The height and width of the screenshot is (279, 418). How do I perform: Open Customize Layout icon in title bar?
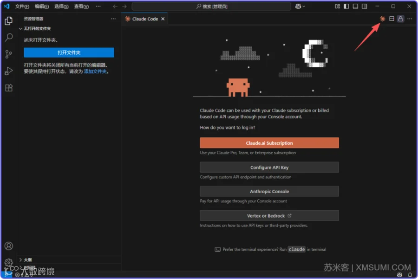tap(337, 6)
